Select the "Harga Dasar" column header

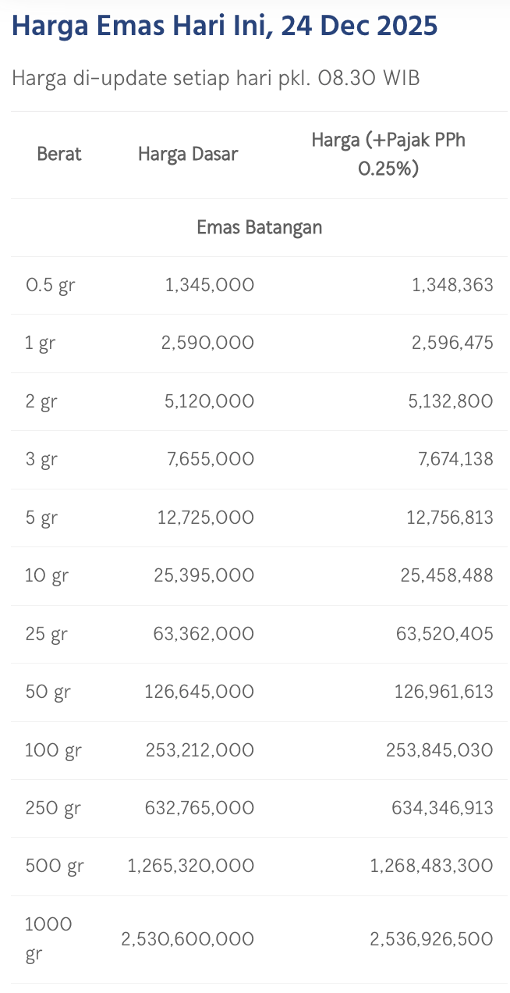188,154
